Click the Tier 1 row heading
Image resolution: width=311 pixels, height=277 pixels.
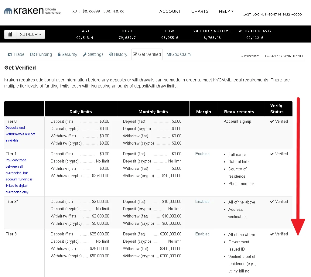coord(11,154)
